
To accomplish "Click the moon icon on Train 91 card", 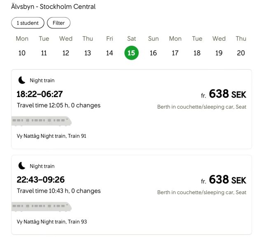I will click(x=22, y=80).
